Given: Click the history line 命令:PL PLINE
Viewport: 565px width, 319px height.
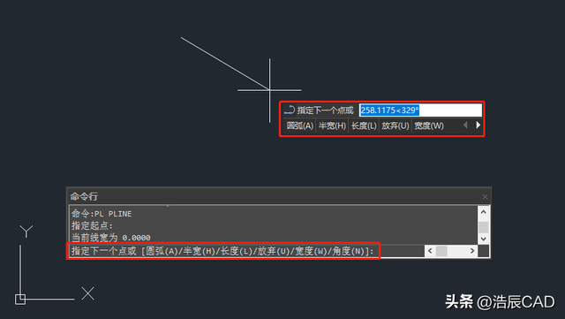Looking at the screenshot, I should (102, 214).
